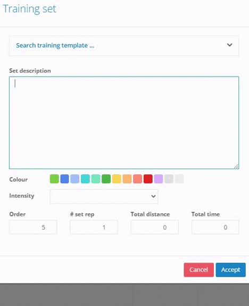Choose the salmon pink colour swatch
Viewport: 249px width, 306px height.
tap(138, 179)
